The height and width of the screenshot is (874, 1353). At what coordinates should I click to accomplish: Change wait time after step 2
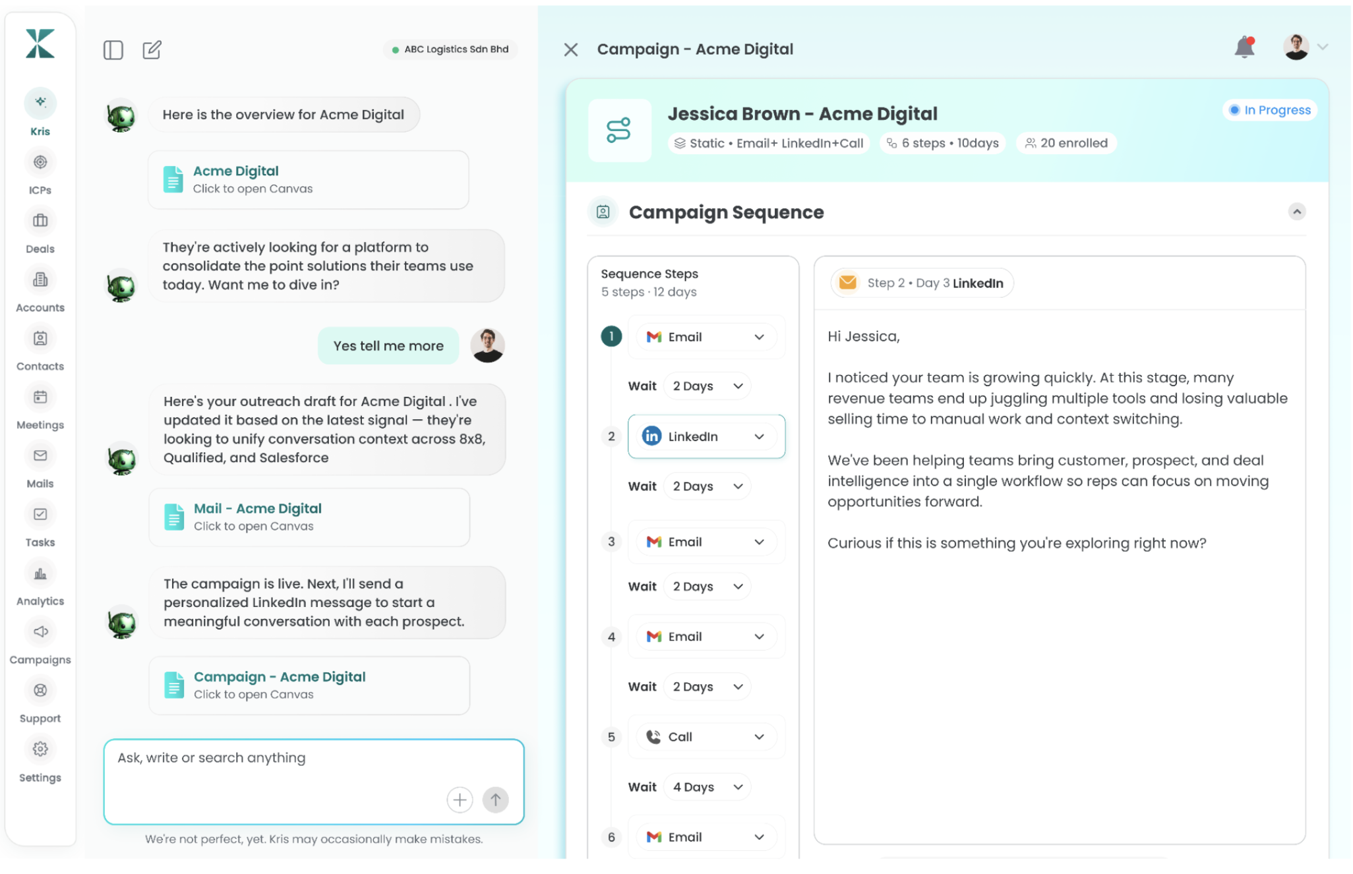pyautogui.click(x=707, y=486)
